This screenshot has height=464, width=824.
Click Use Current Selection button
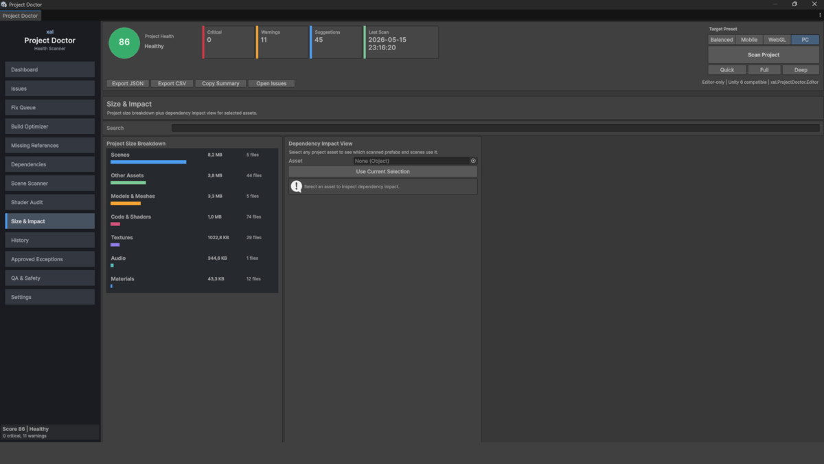(382, 172)
